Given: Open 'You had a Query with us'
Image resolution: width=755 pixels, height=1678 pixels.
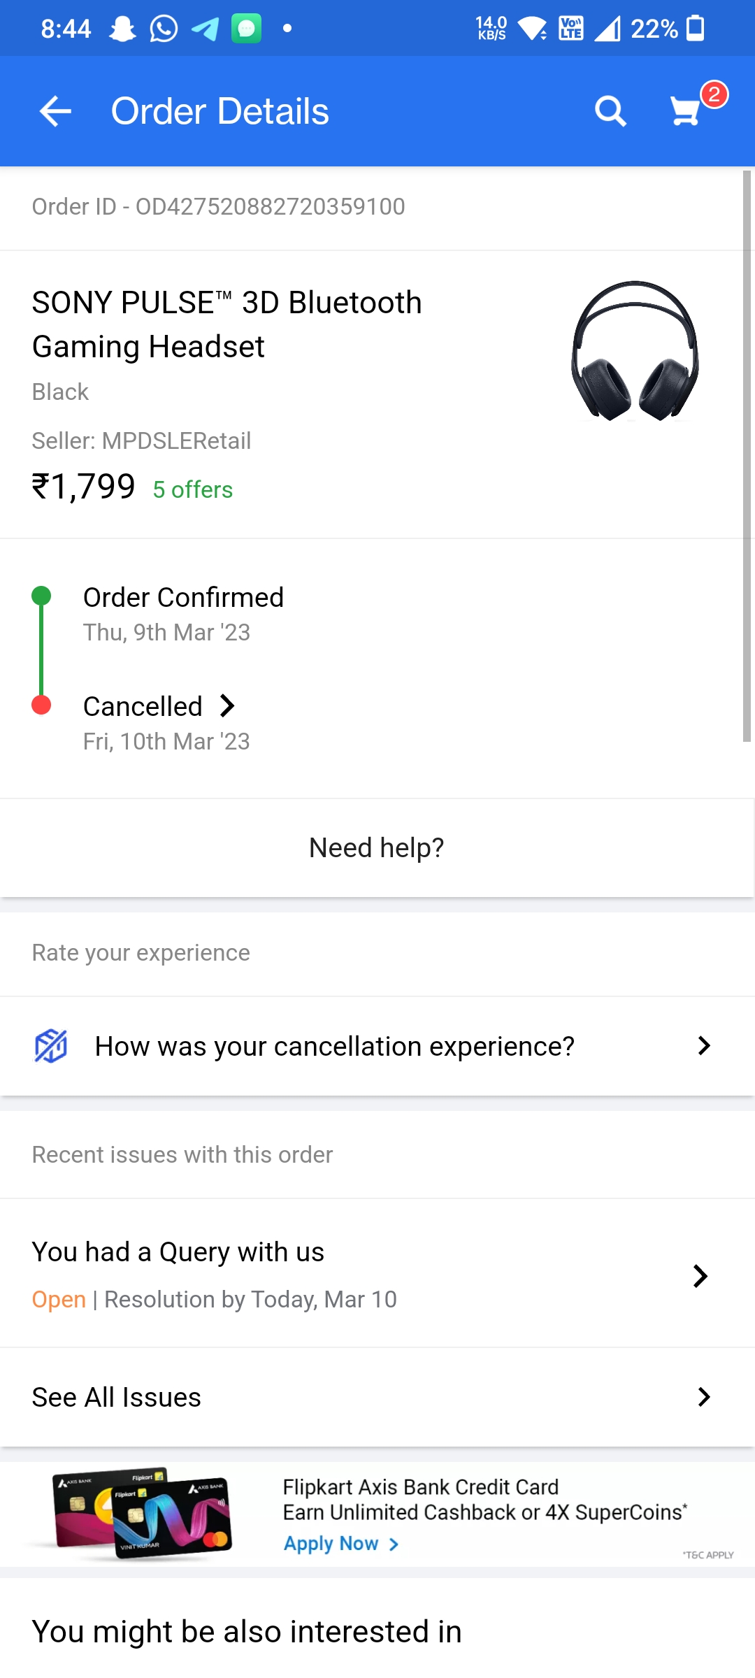Looking at the screenshot, I should point(178,1252).
